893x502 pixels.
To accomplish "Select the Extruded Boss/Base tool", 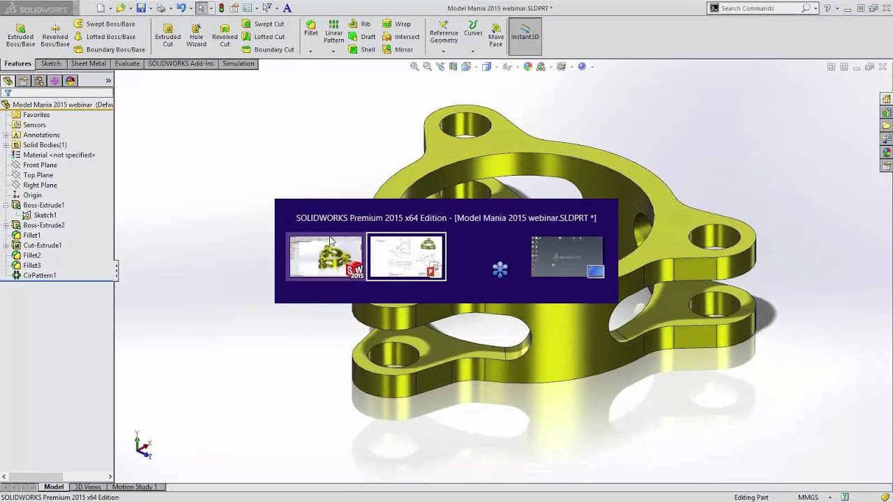I will [20, 35].
